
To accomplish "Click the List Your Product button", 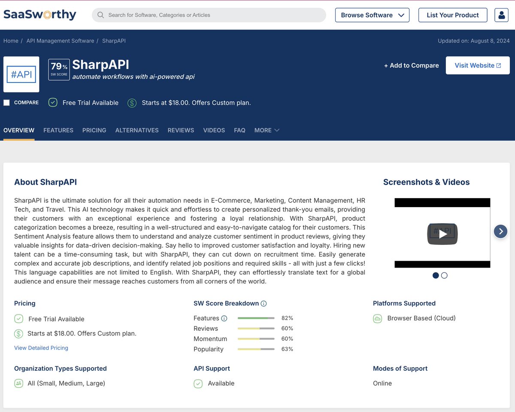I will [453, 15].
